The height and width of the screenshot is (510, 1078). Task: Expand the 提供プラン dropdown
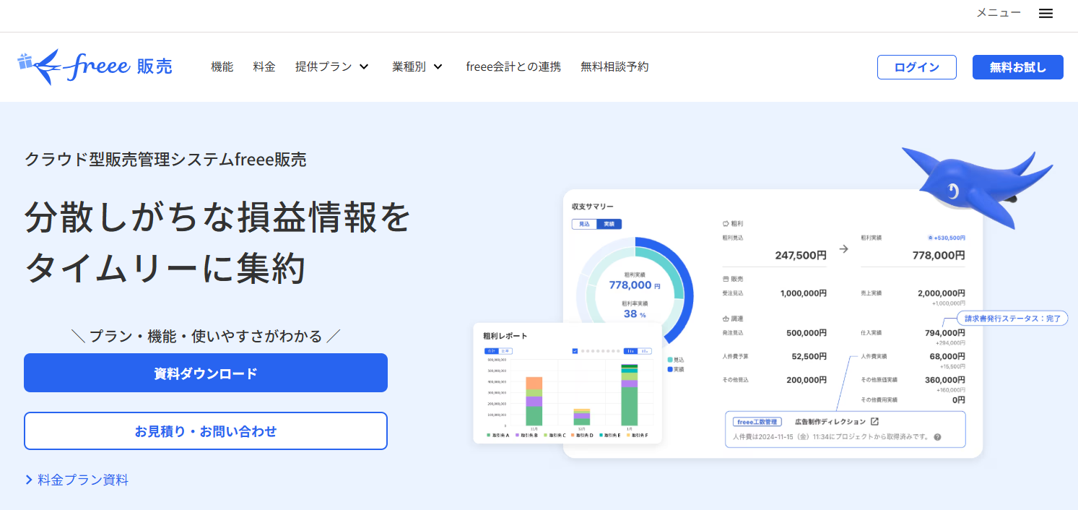point(332,66)
